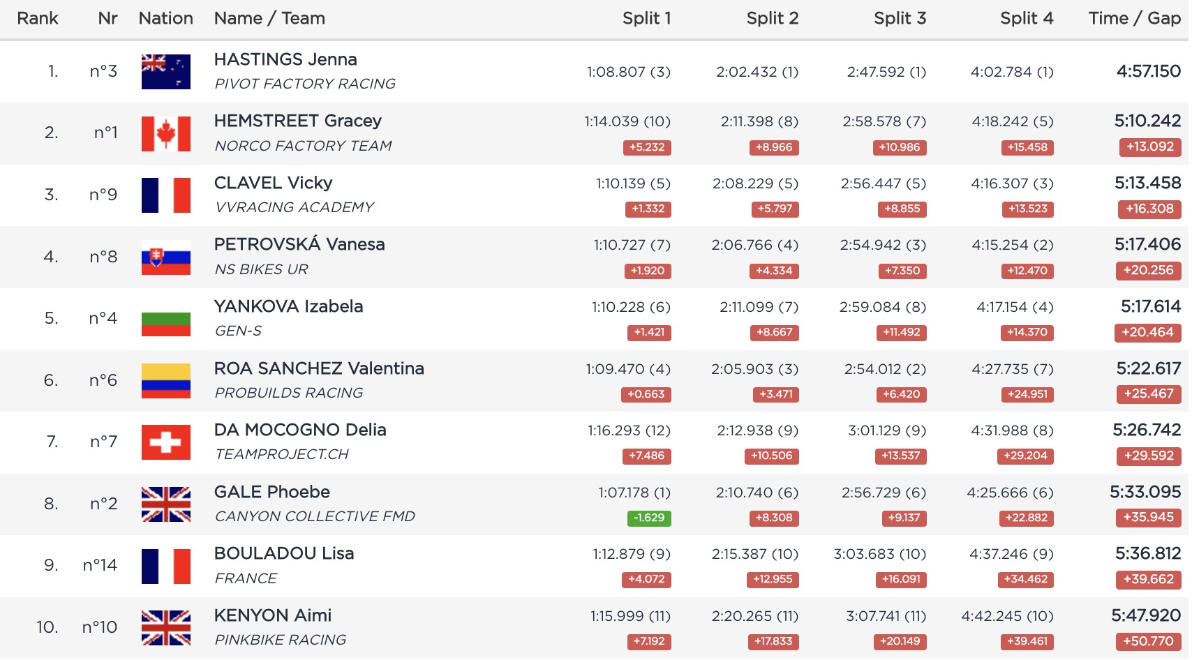The image size is (1192, 660).
Task: Click team name PIVOT FACTORY RACING
Action: [x=305, y=84]
